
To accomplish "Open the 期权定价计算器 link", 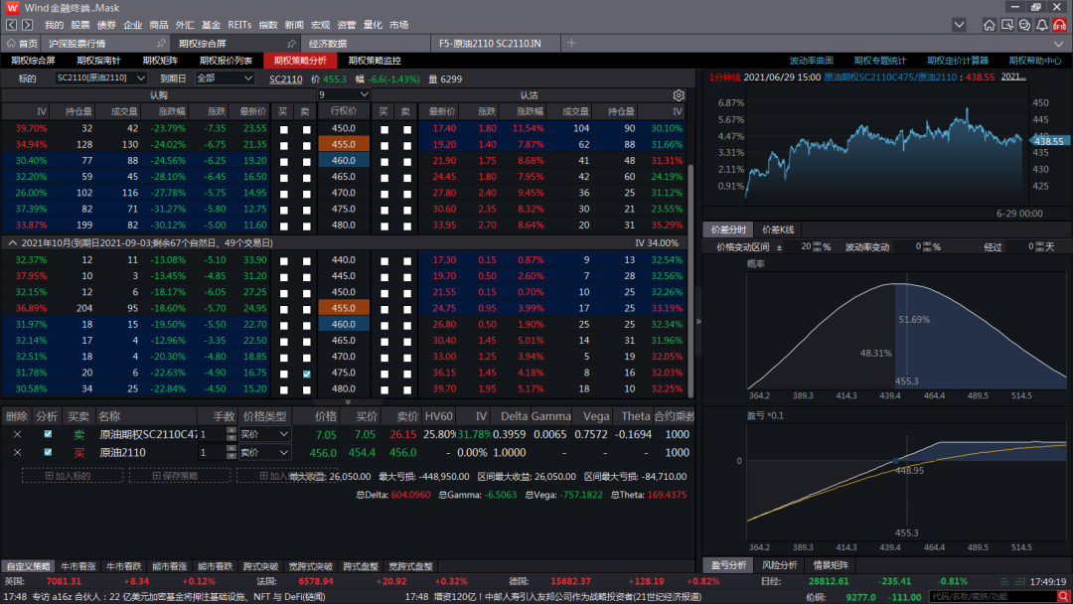I will (x=958, y=61).
